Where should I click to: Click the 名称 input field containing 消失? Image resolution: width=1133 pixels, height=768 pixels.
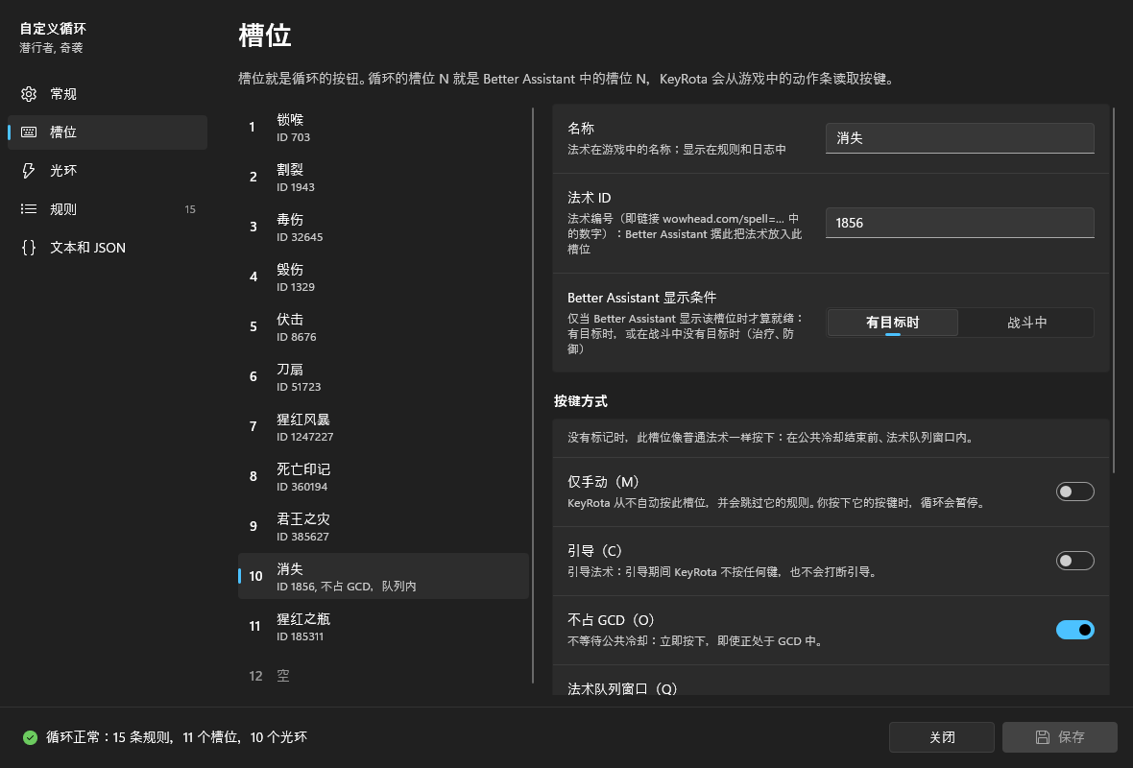[x=959, y=138]
